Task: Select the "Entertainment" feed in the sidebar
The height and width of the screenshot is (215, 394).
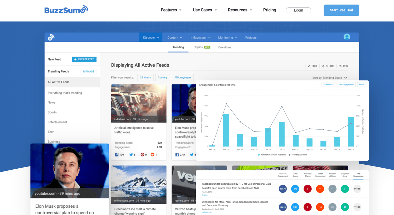Action: coord(57,122)
